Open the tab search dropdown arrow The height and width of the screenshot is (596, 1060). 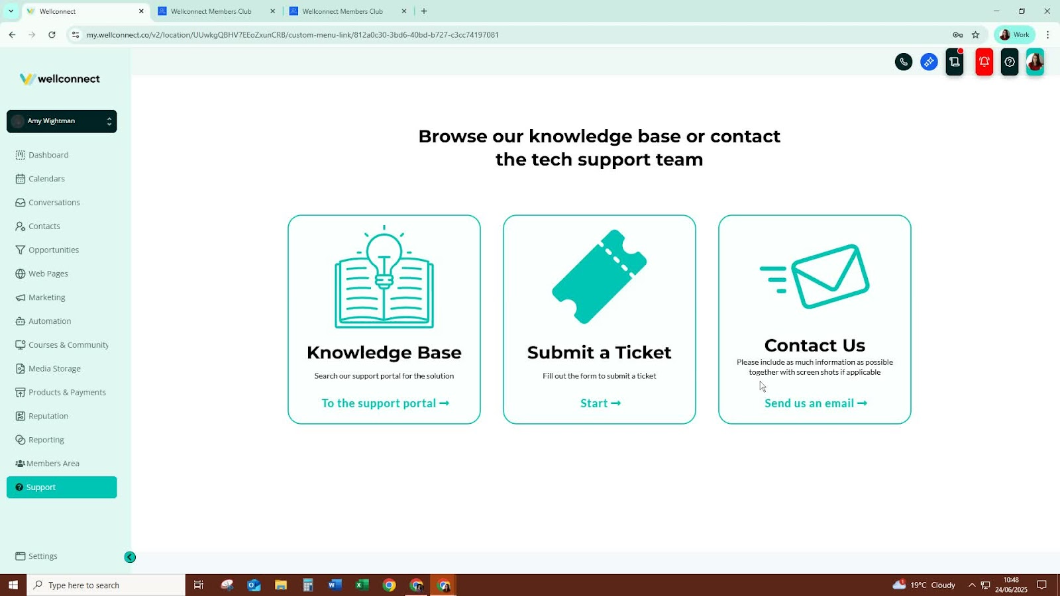pos(11,11)
